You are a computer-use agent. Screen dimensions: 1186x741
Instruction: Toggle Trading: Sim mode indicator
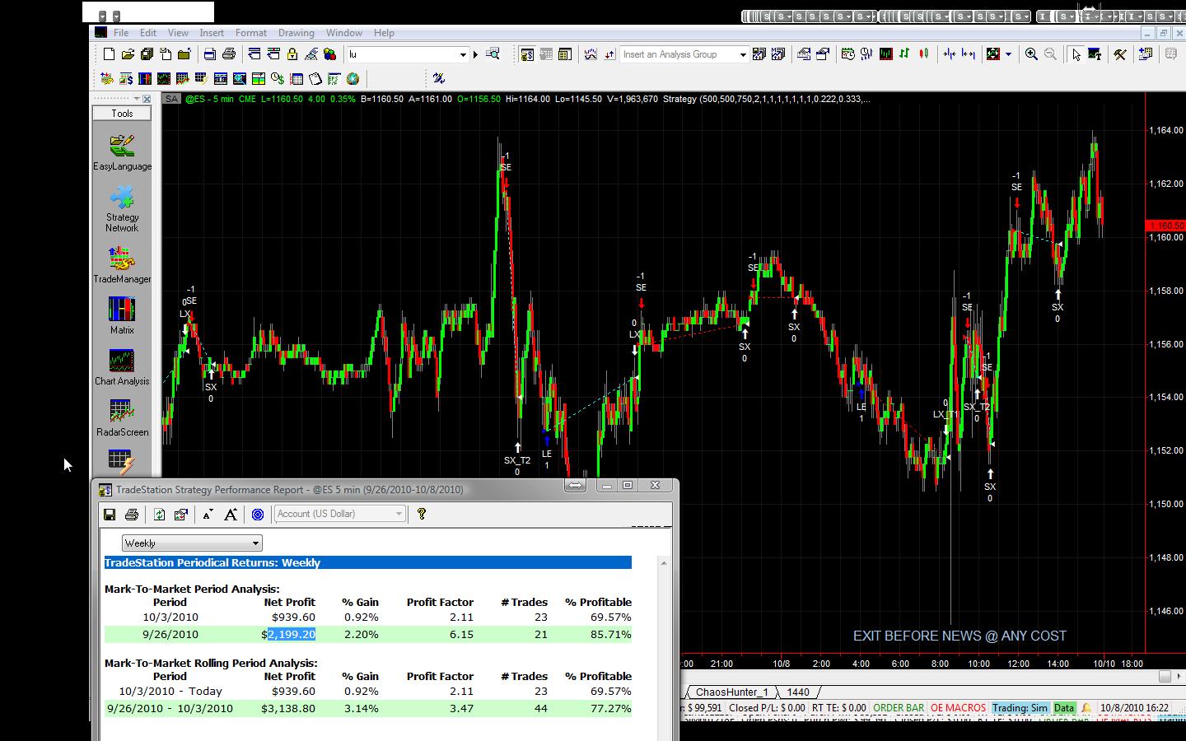(x=1020, y=708)
